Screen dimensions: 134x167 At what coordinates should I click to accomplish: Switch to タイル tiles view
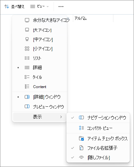point(39,77)
